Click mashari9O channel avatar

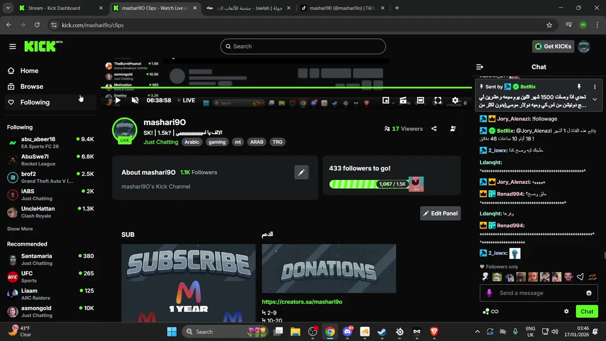point(125,130)
